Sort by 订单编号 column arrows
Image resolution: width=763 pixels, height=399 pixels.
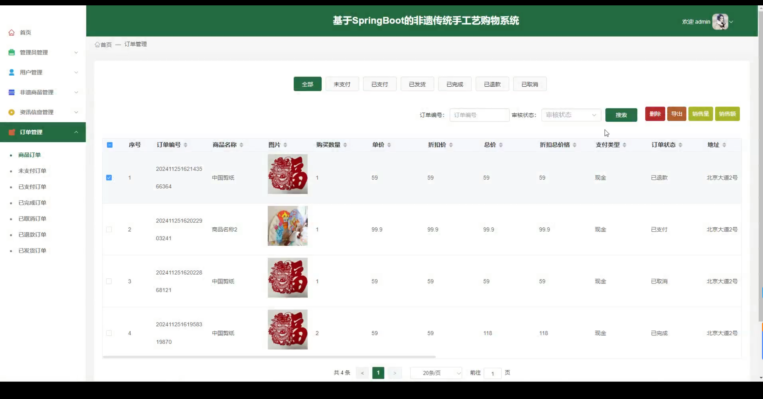(x=185, y=145)
